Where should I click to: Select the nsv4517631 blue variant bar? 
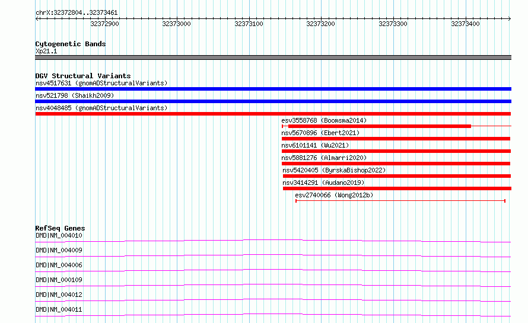(273, 89)
